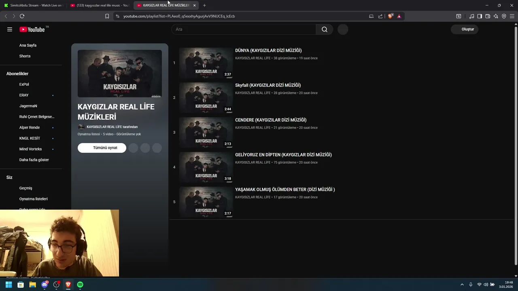Open Spotify in taskbar

point(80,285)
